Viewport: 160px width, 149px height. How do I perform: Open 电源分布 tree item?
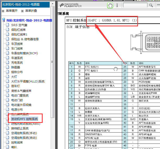point(17,110)
